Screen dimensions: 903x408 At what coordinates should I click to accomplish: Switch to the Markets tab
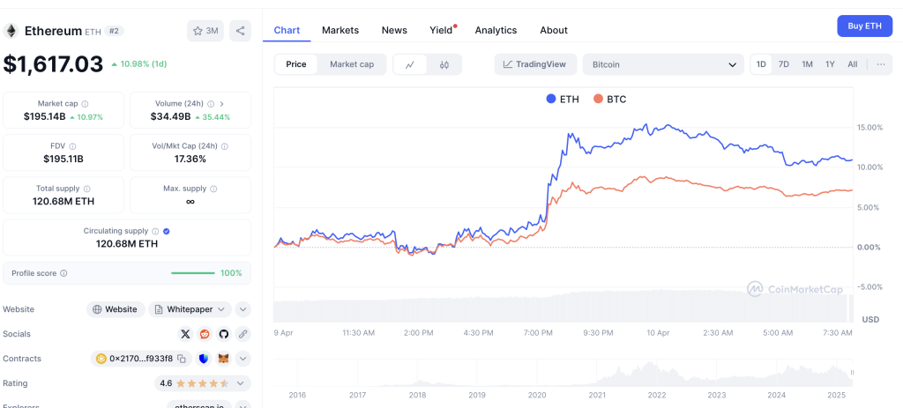coord(340,30)
